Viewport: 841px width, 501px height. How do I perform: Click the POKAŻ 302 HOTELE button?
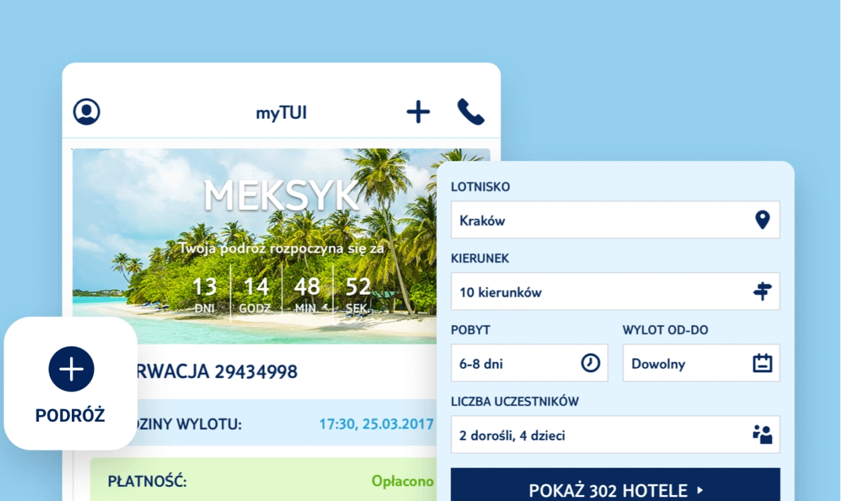[x=615, y=485]
